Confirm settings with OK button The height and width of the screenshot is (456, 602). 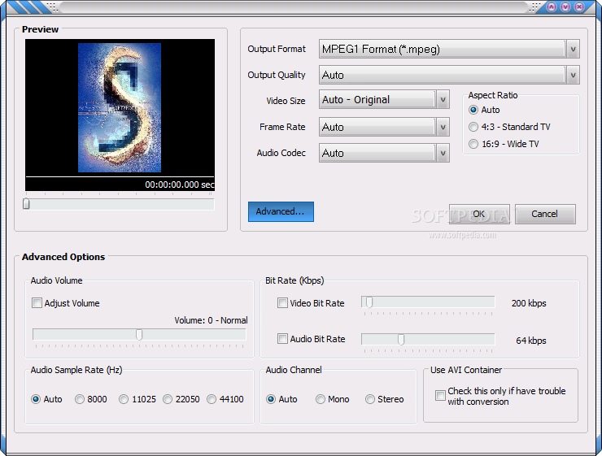click(x=479, y=214)
